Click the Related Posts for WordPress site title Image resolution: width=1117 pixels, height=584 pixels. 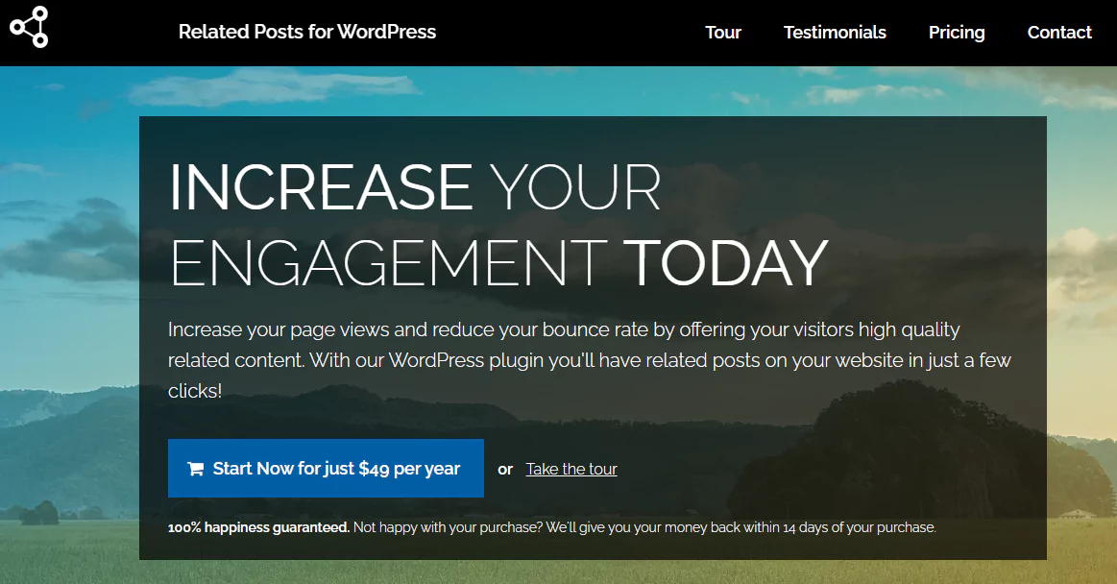point(307,32)
